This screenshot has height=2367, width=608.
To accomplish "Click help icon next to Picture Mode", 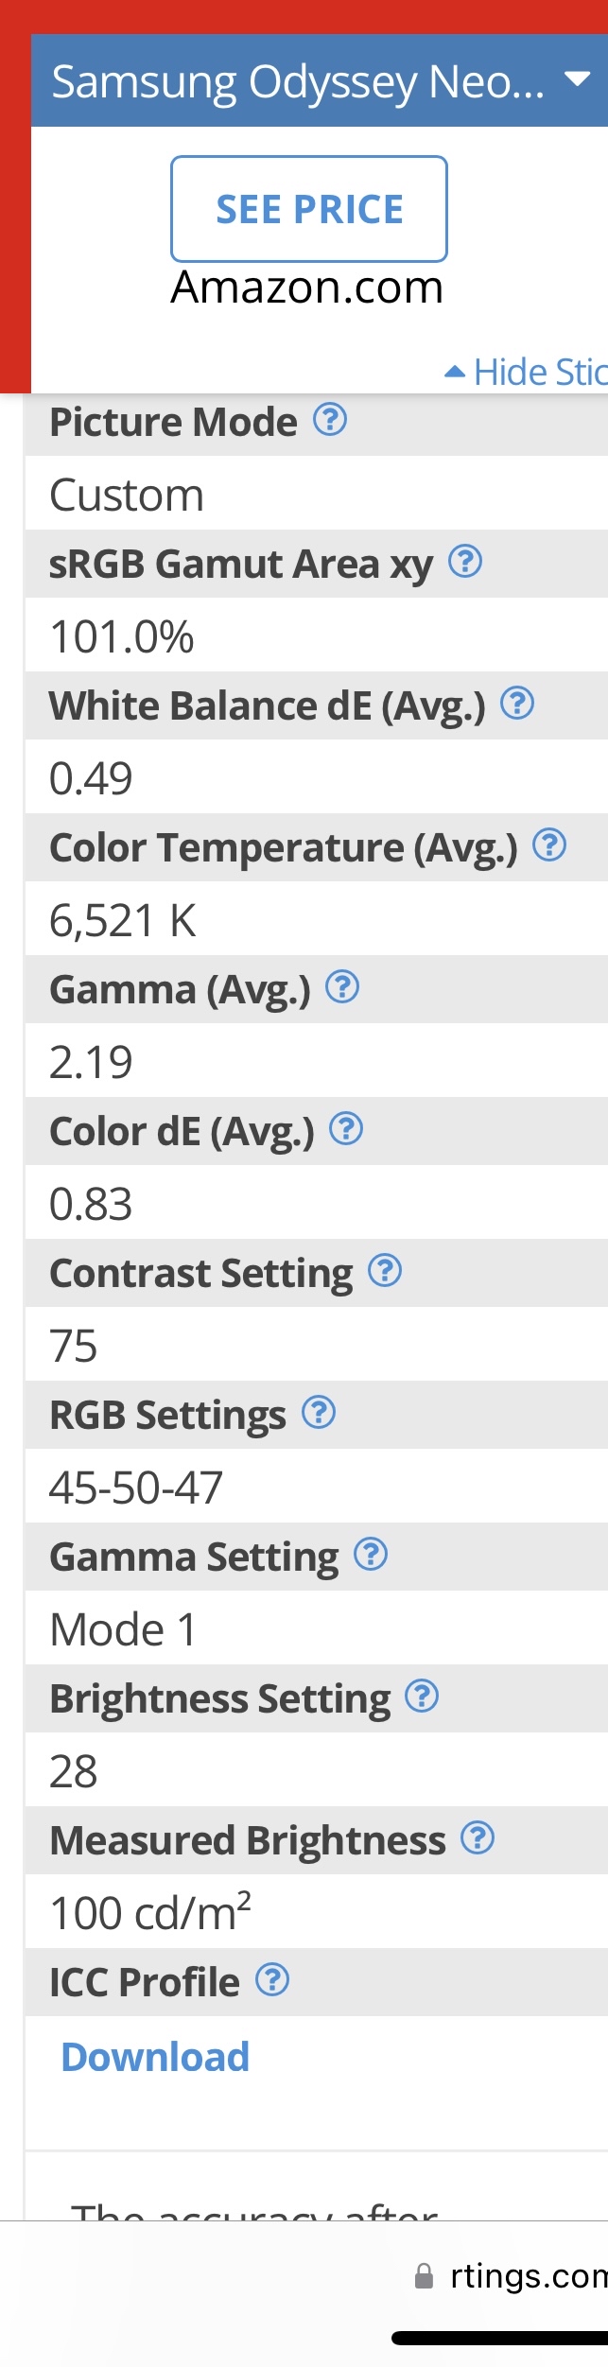I will point(330,419).
